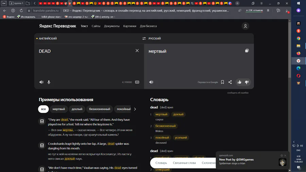Image resolution: width=306 pixels, height=172 pixels.
Task: Open tab group группа 1 dropdown
Action: [16, 3]
